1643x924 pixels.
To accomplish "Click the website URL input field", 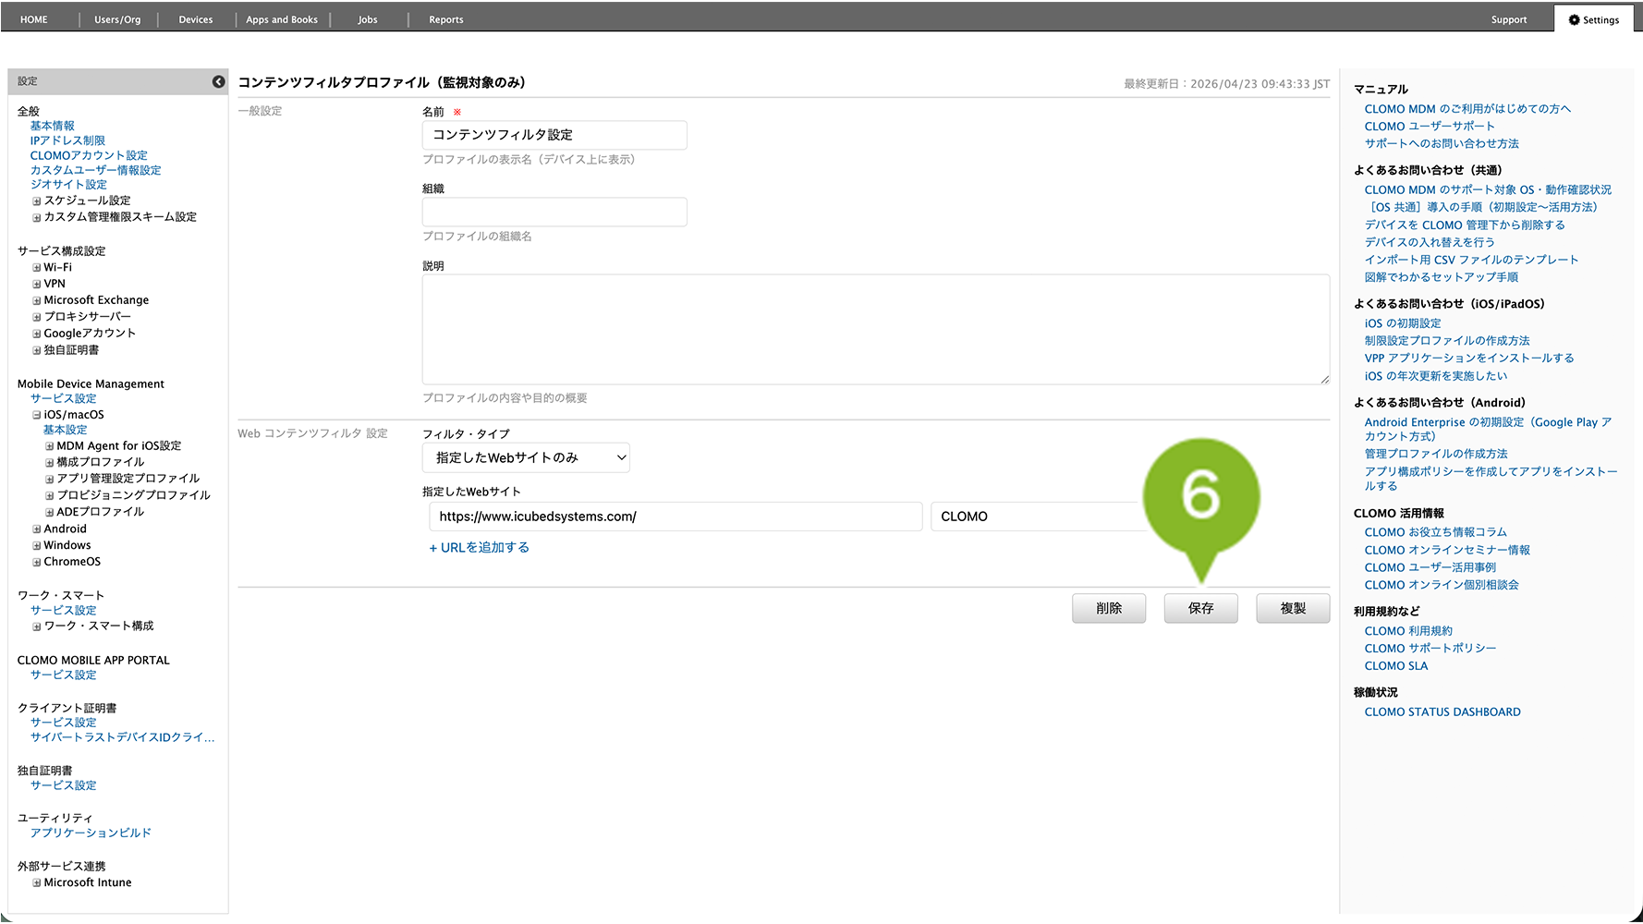I will 675,517.
